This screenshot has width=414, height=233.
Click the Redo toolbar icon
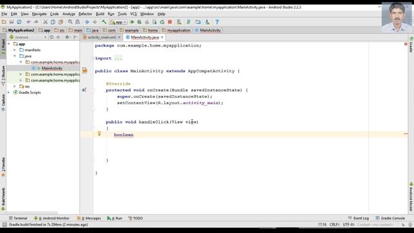coord(36,22)
